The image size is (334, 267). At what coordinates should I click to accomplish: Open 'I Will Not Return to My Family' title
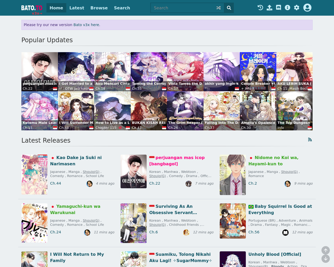77,257
